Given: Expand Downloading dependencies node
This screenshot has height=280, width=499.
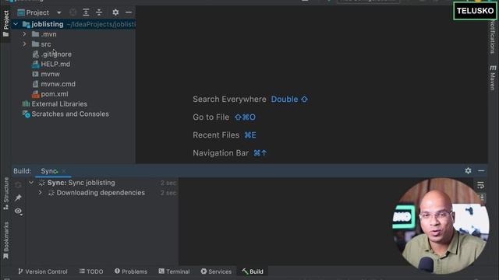Looking at the screenshot, I should 40,192.
